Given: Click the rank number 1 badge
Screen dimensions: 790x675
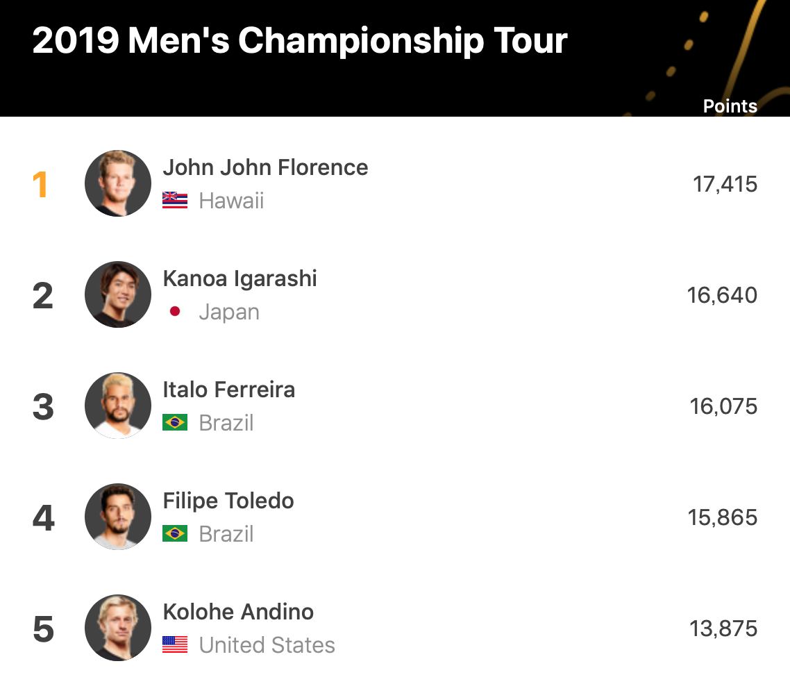Looking at the screenshot, I should pos(42,185).
